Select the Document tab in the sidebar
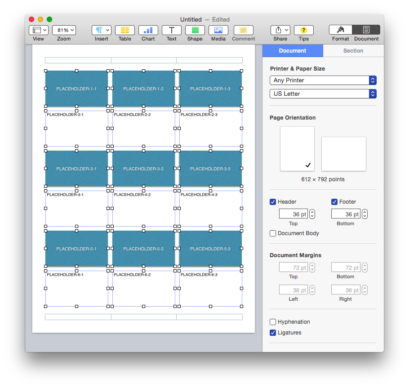 [292, 51]
